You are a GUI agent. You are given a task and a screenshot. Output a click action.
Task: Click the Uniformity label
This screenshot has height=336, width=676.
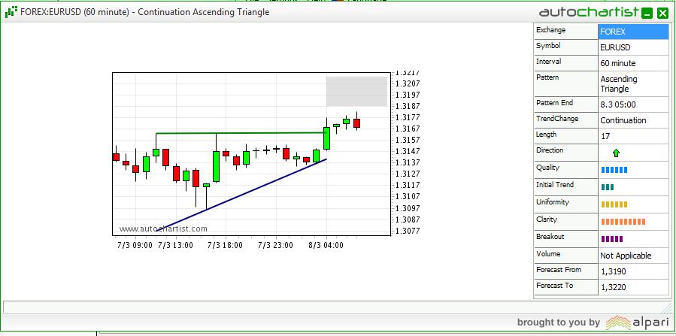pyautogui.click(x=553, y=202)
